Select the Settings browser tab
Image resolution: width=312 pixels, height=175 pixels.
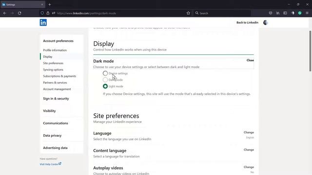point(23,4)
